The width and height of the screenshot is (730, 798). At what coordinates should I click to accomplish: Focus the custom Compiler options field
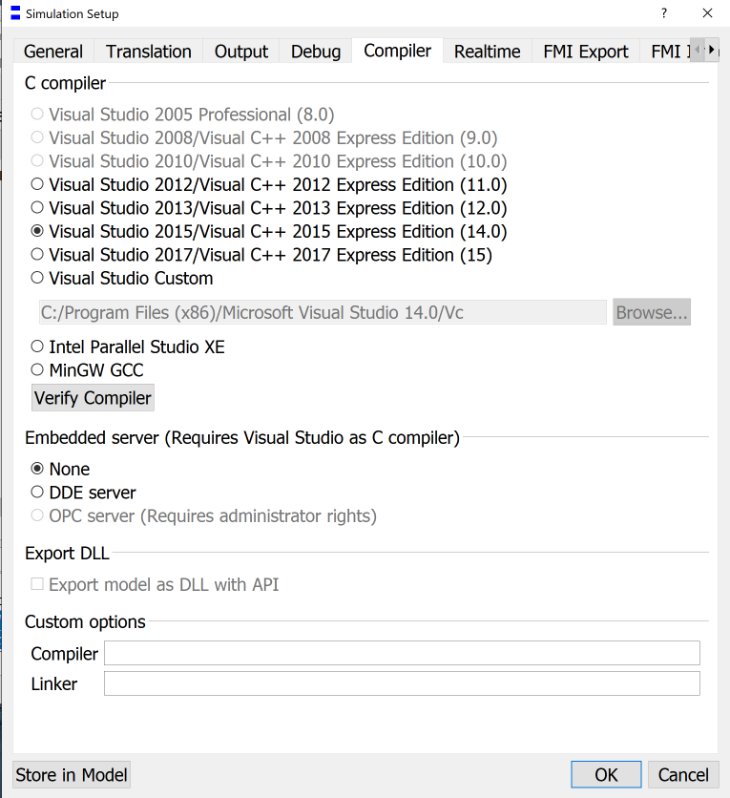pos(402,653)
